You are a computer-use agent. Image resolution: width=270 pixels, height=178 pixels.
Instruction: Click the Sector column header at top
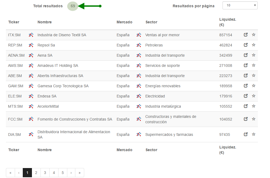point(151,22)
